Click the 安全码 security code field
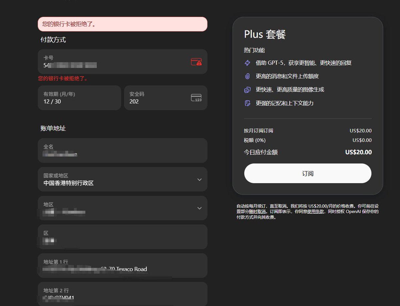 pyautogui.click(x=166, y=98)
